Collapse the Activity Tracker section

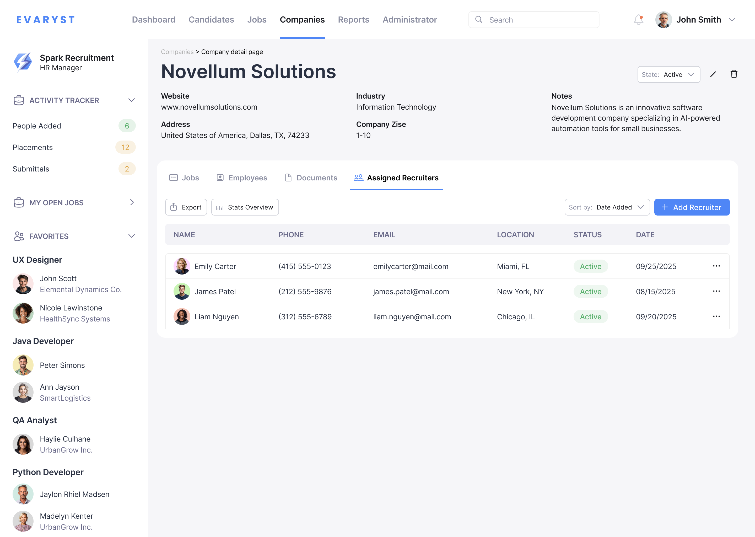point(132,100)
